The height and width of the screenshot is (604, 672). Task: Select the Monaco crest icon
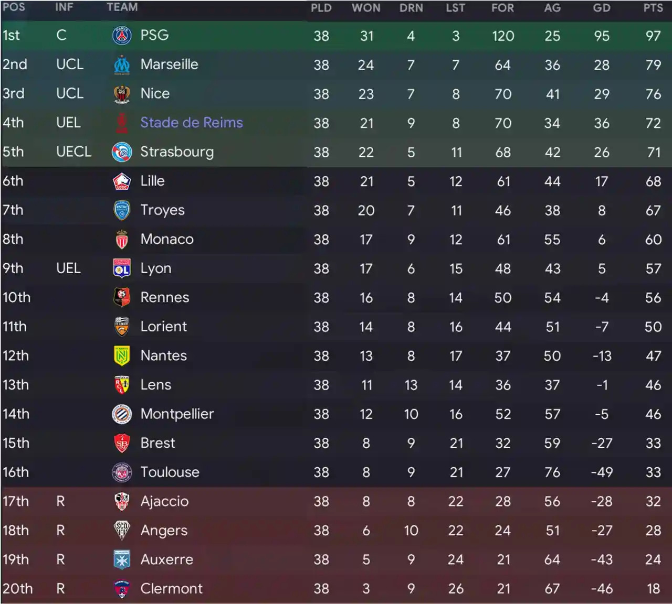pos(122,240)
